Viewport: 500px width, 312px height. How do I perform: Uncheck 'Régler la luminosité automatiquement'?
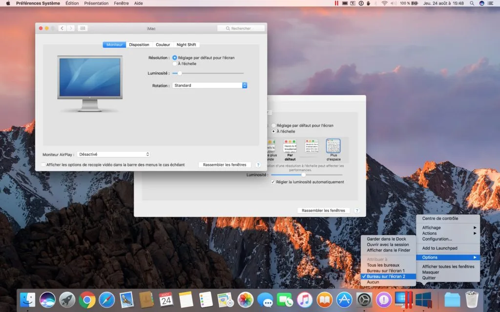click(x=273, y=181)
